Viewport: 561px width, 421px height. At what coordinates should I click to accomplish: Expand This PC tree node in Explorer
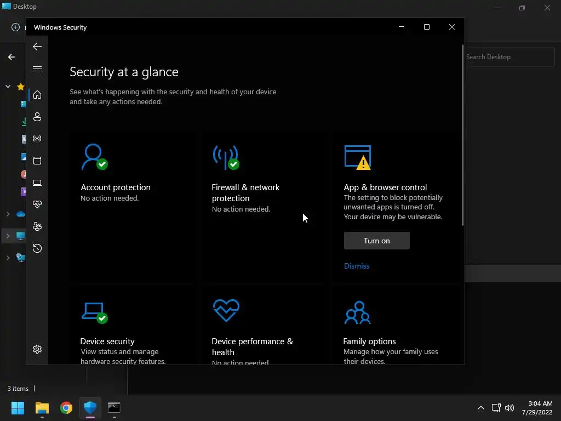8,236
